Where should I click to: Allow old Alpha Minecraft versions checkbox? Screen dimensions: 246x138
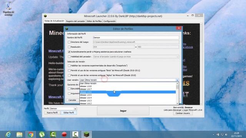coord(69,76)
